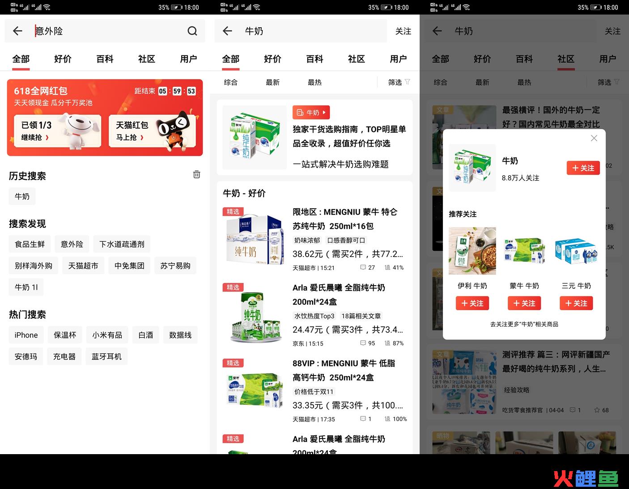Tap the 618 countdown timer
This screenshot has width=629, height=489.
point(177,91)
